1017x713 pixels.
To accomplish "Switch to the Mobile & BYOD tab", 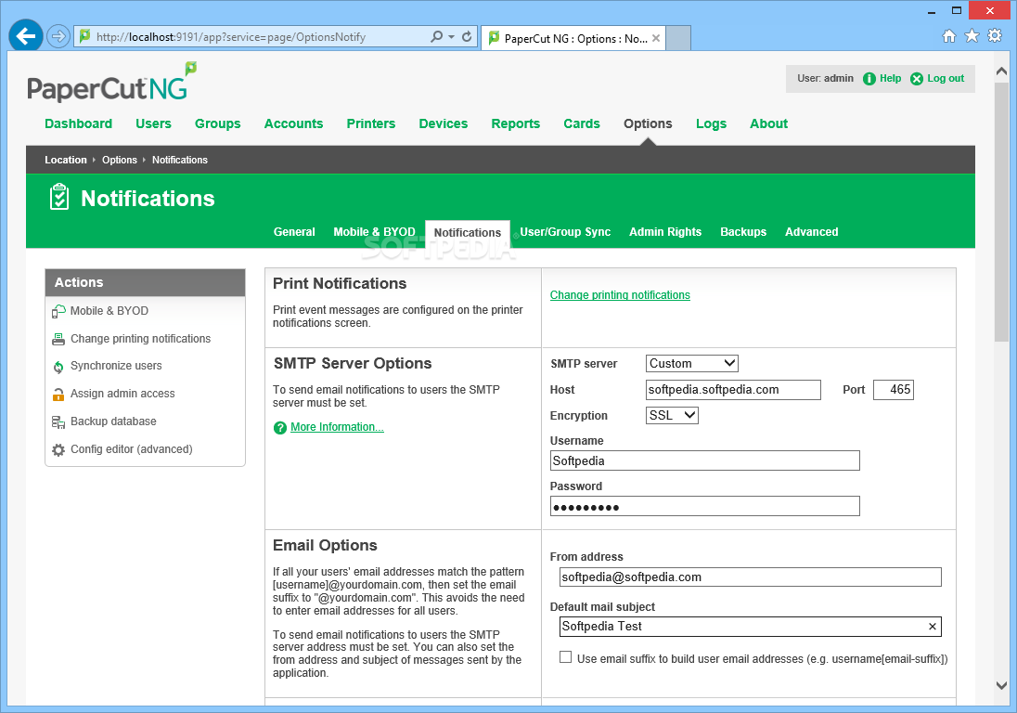I will [x=374, y=231].
